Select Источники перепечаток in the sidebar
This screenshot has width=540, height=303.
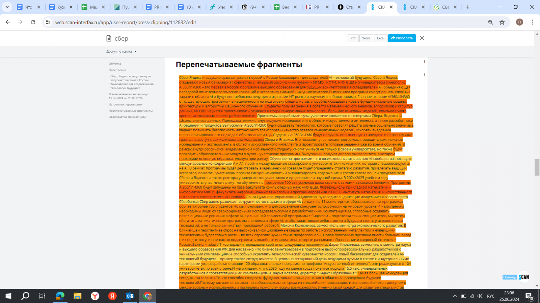[125, 105]
